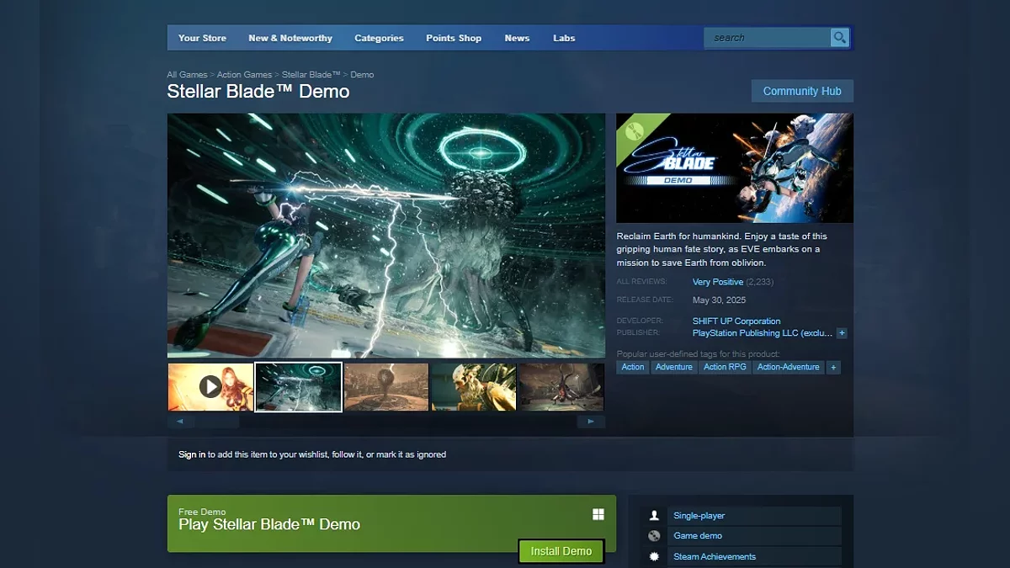
Task: Click the Game demo disc icon
Action: 654,536
